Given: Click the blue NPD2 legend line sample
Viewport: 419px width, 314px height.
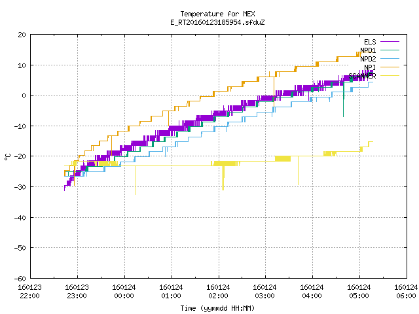Looking at the screenshot, I should click(390, 58).
